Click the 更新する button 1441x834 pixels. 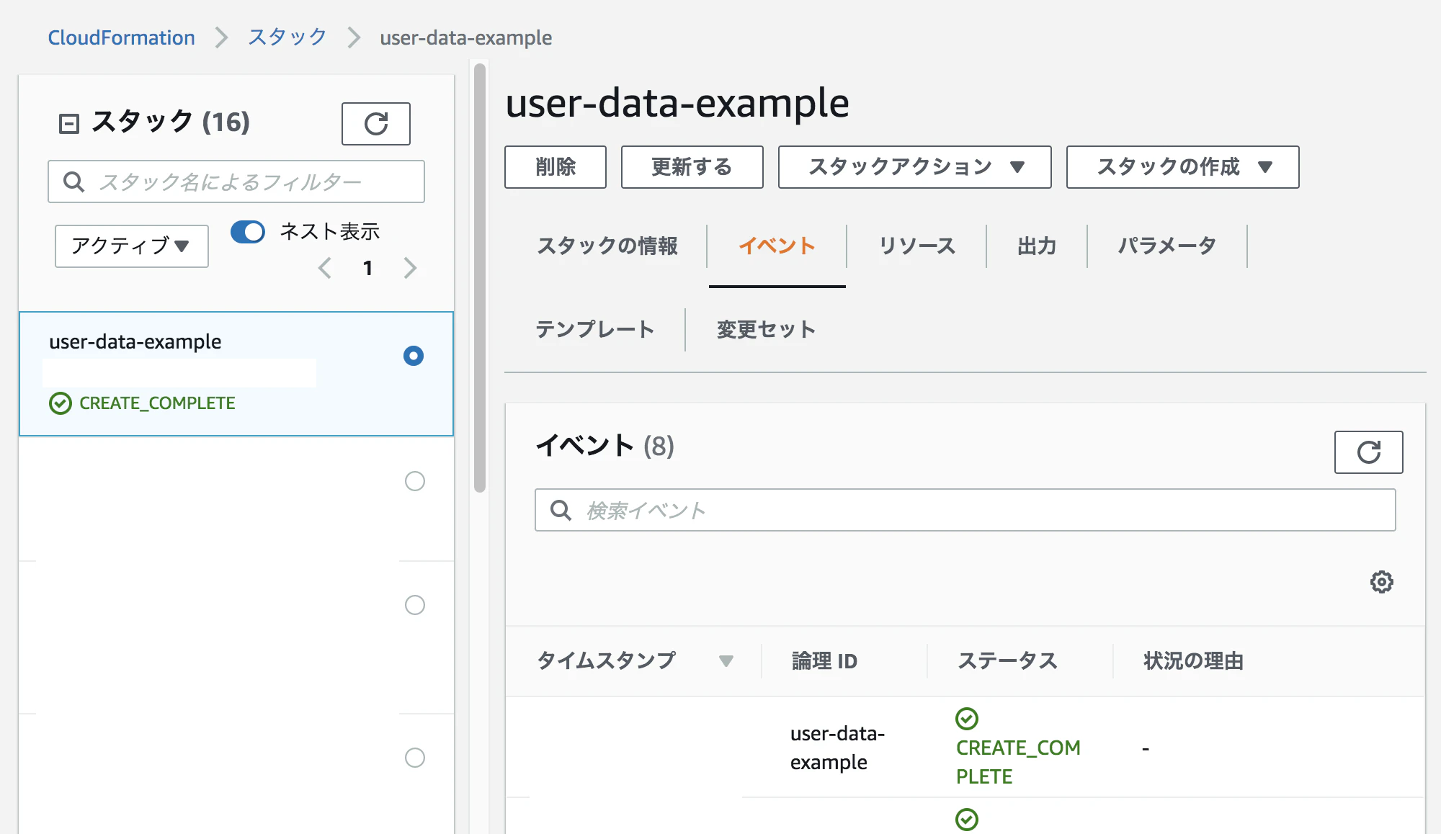(692, 167)
